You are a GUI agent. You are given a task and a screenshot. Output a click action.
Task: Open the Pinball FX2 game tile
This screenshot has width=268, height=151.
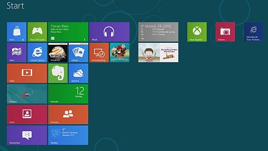click(x=58, y=52)
